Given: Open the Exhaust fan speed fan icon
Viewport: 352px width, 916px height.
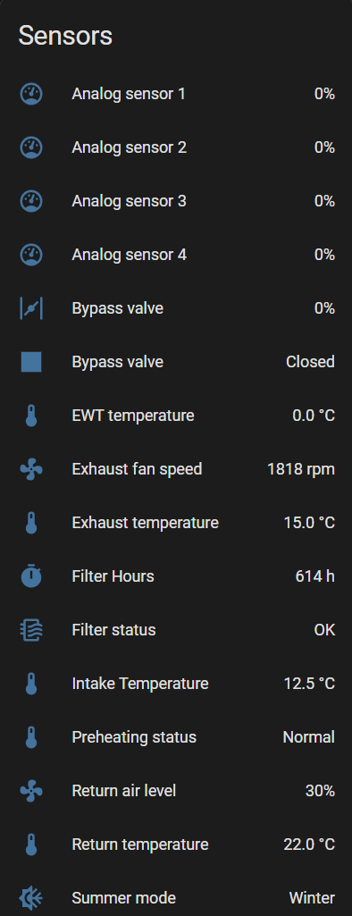Looking at the screenshot, I should click(x=31, y=469).
